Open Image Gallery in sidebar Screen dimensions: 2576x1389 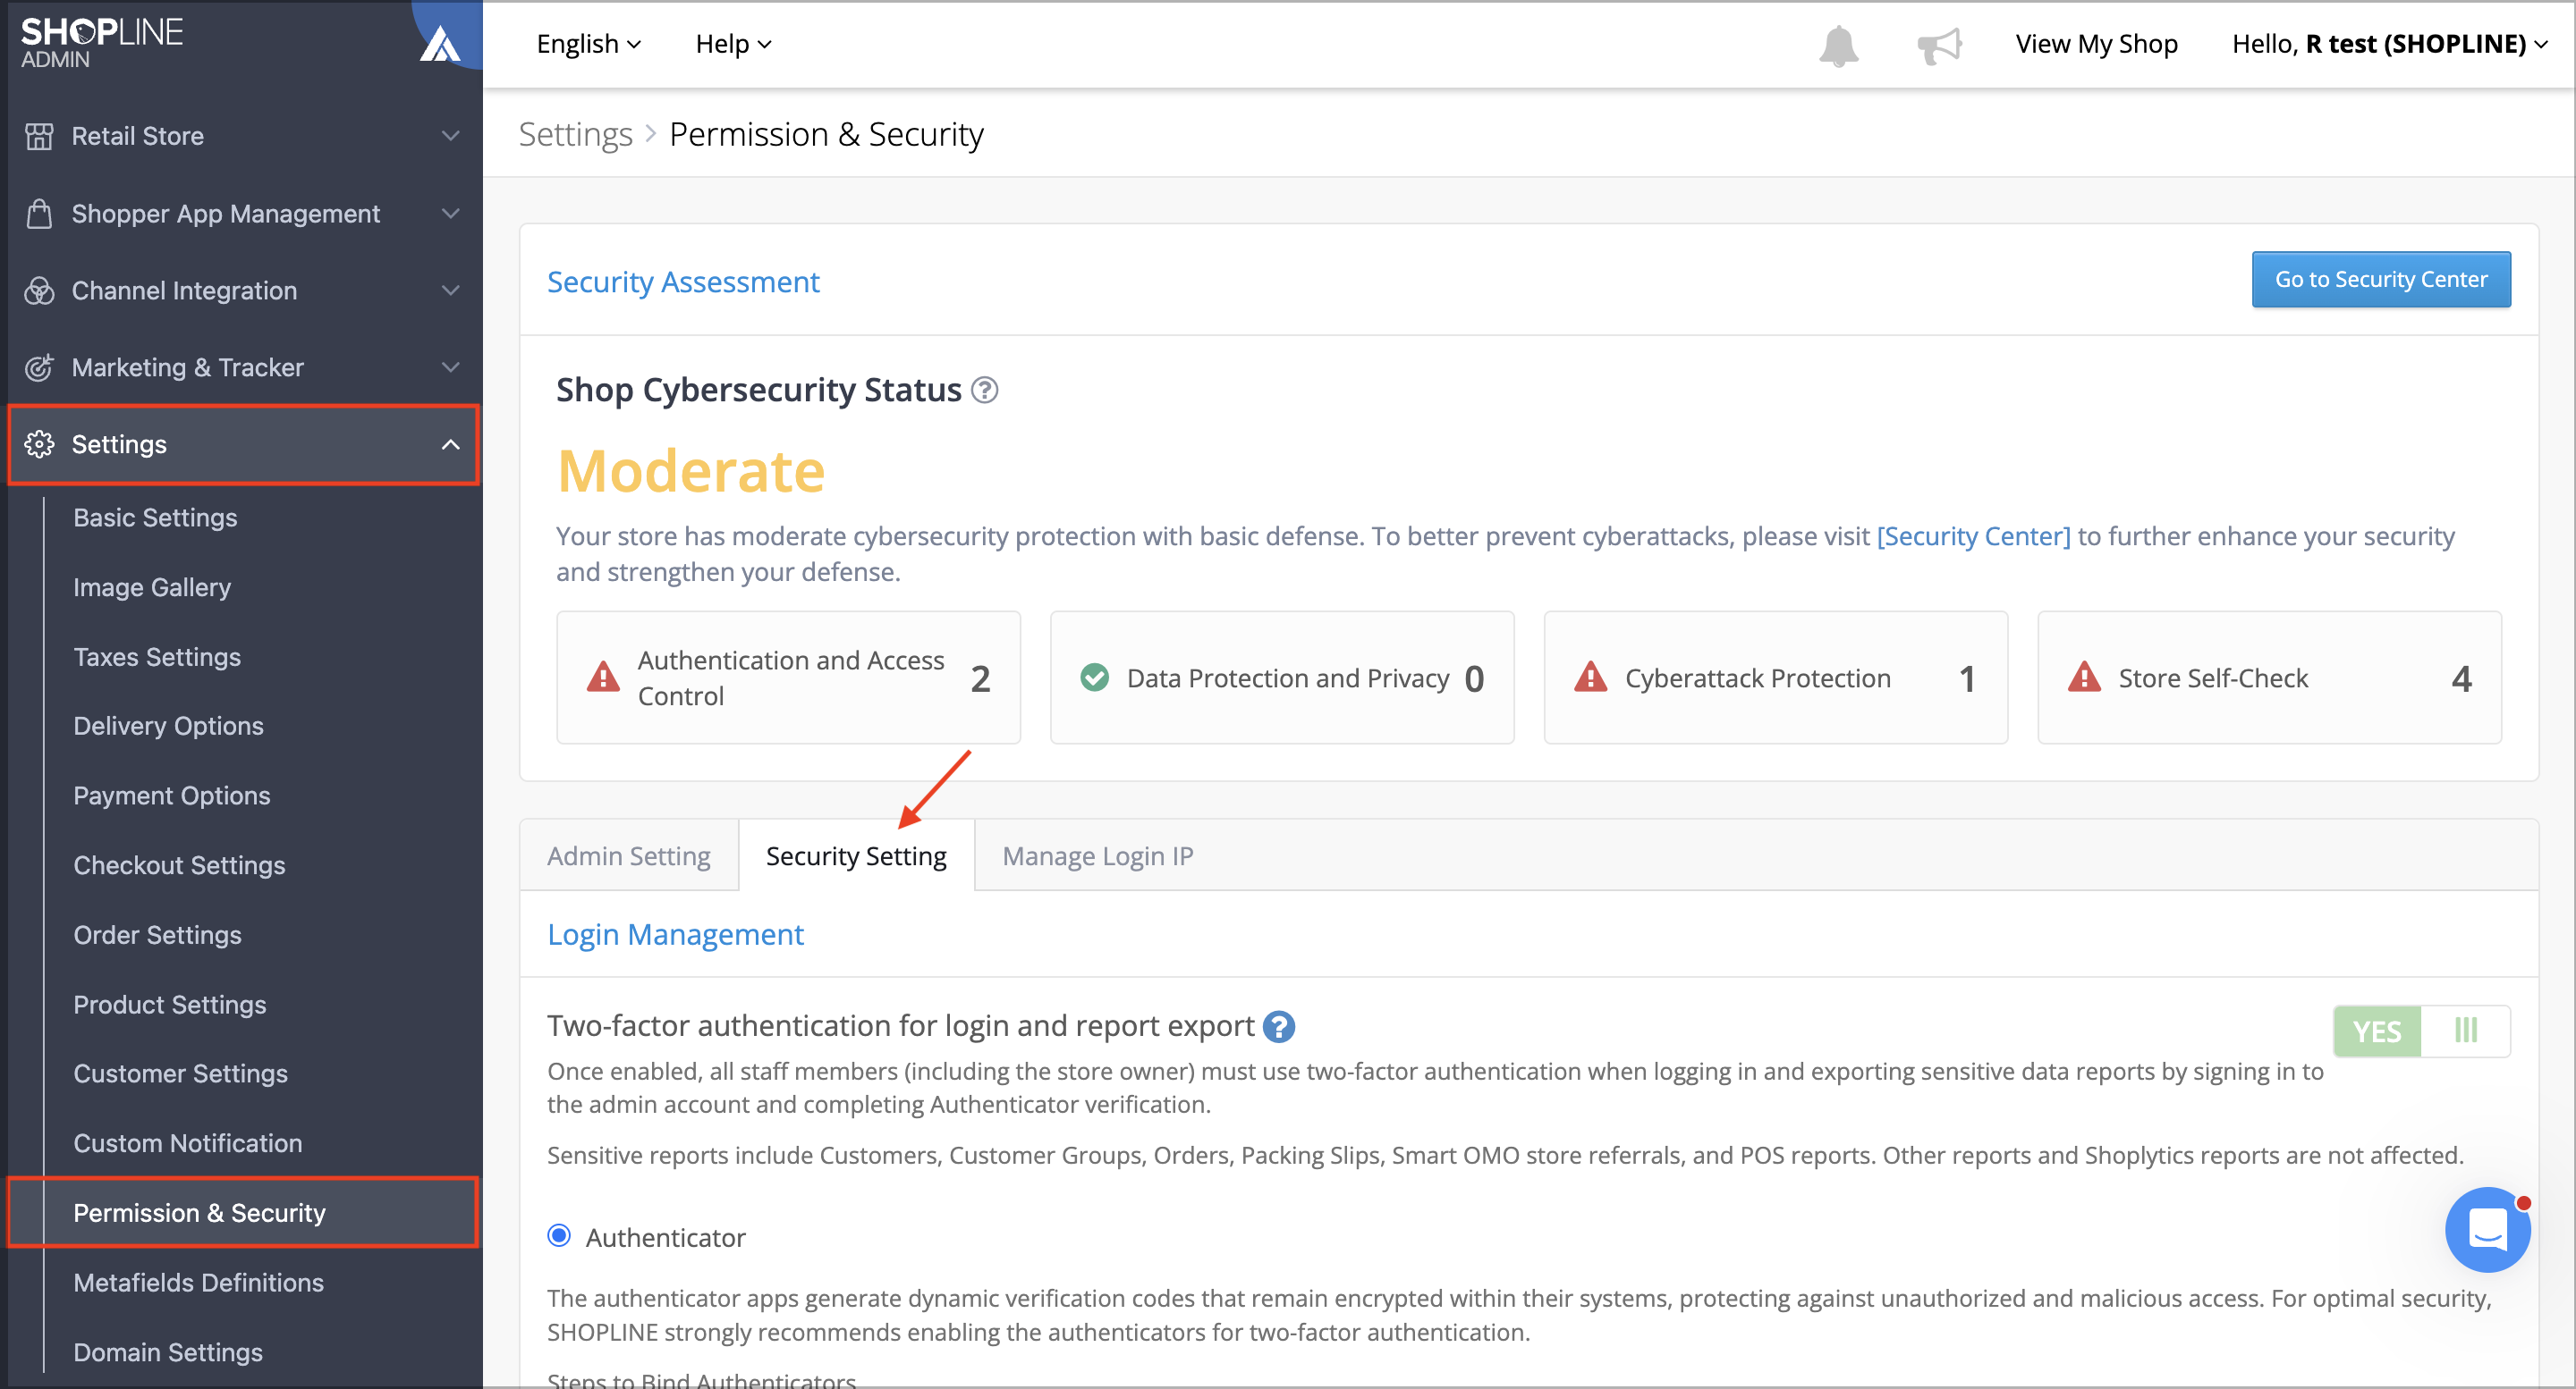152,587
